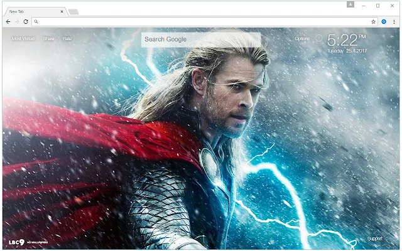Open a new tab with the tab button
Screen dimensions: 402x251
(73, 12)
